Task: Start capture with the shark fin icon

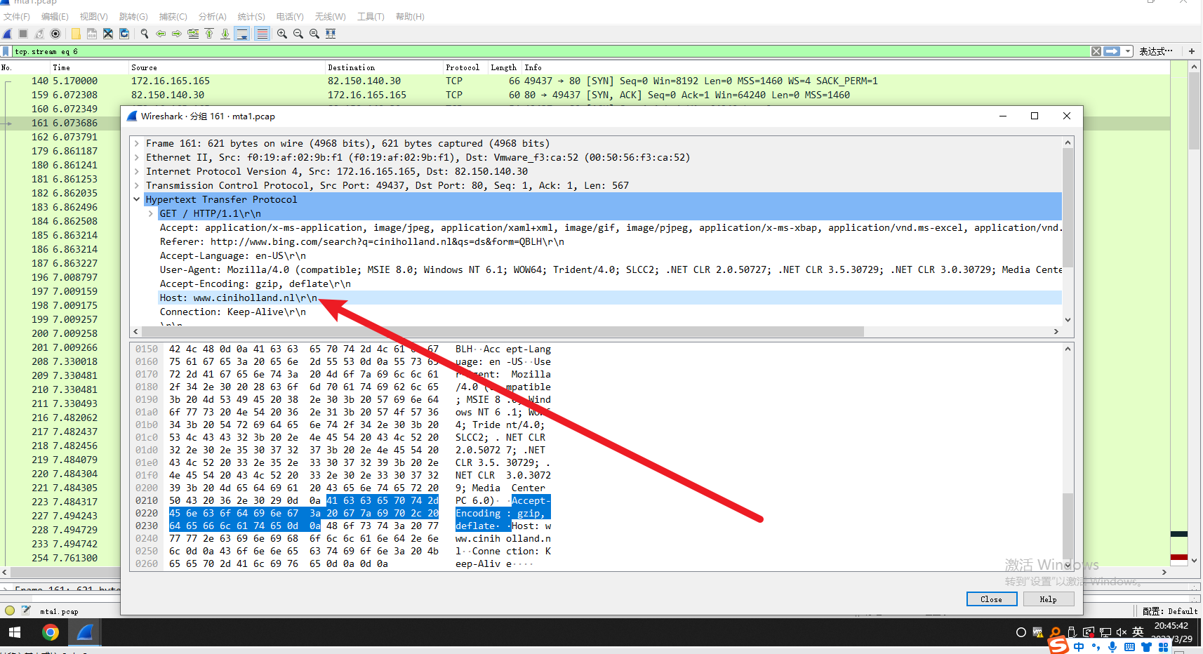Action: (7, 34)
